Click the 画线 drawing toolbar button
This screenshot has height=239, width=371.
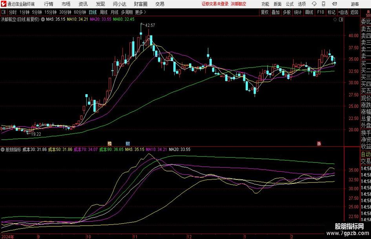coord(309,12)
